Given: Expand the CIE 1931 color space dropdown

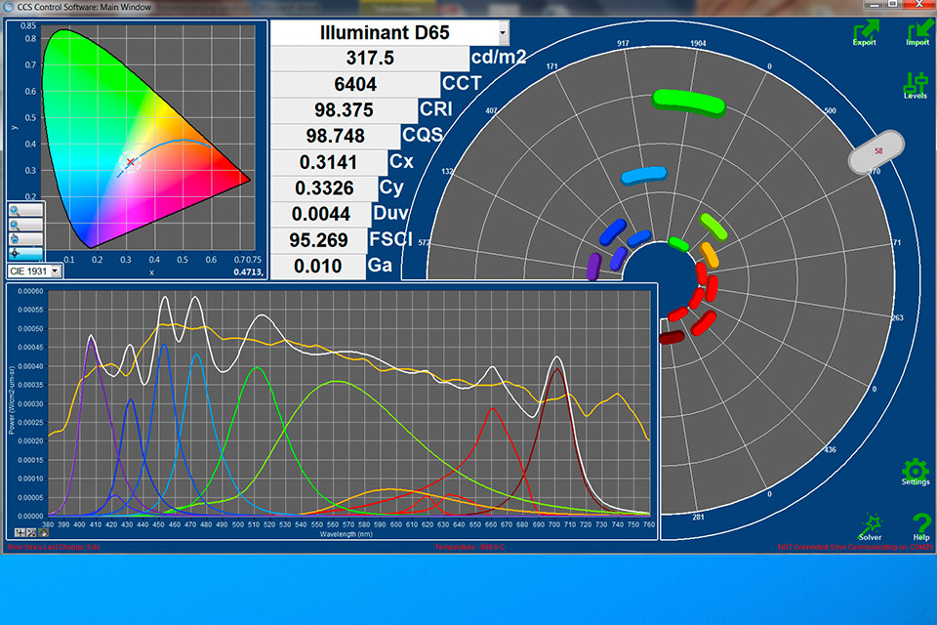Looking at the screenshot, I should coord(55,270).
